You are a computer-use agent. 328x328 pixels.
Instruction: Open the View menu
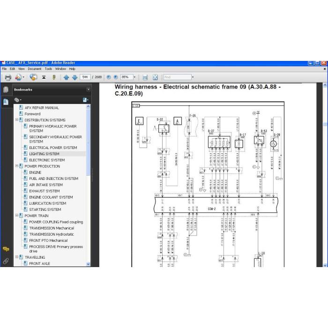pos(22,69)
